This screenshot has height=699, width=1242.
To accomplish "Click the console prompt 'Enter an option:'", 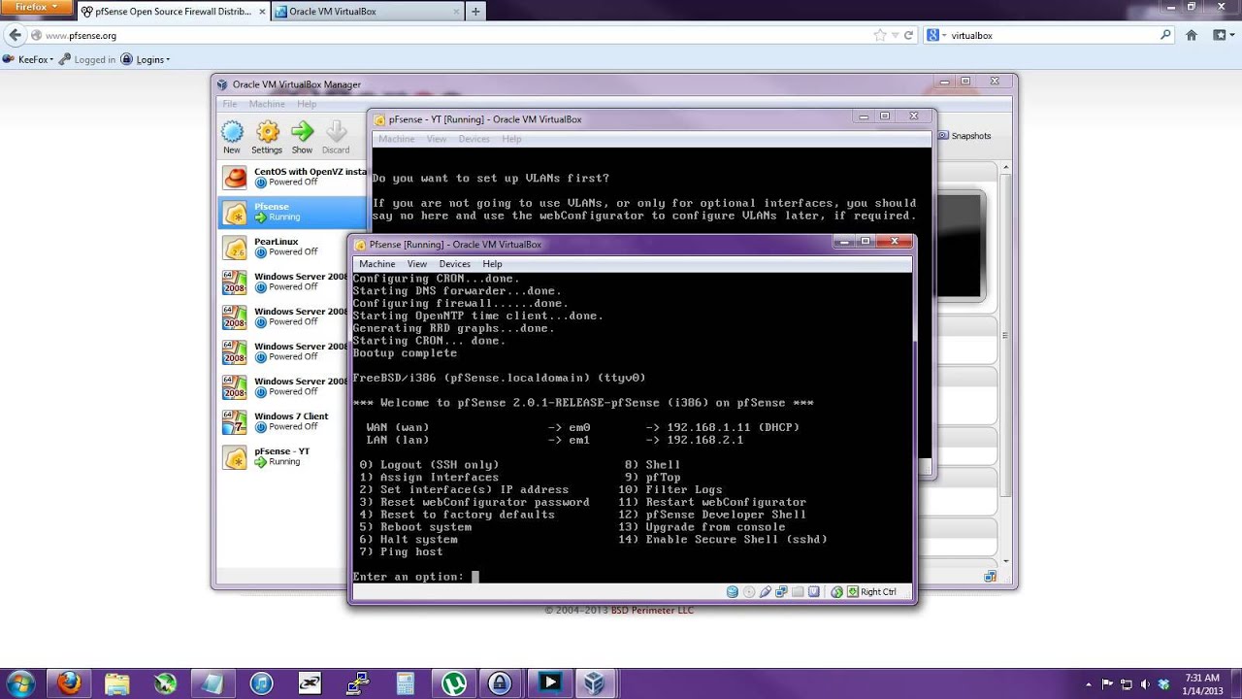I will (x=409, y=577).
